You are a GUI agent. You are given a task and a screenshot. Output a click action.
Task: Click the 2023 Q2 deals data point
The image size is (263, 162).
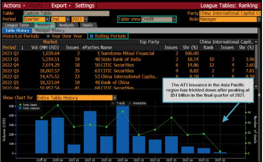coord(220,151)
